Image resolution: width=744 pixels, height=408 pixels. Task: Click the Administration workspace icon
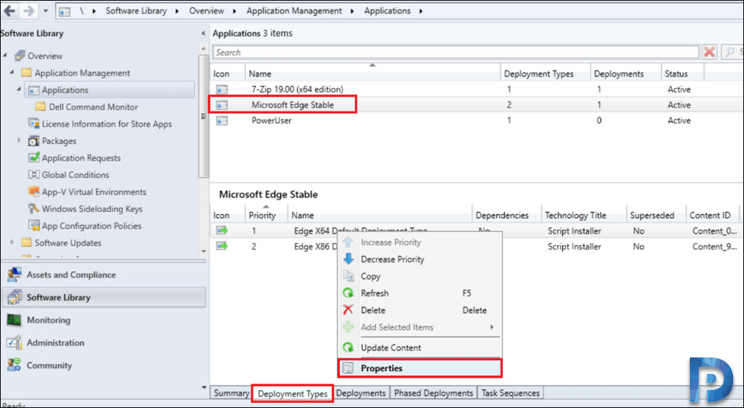[14, 342]
